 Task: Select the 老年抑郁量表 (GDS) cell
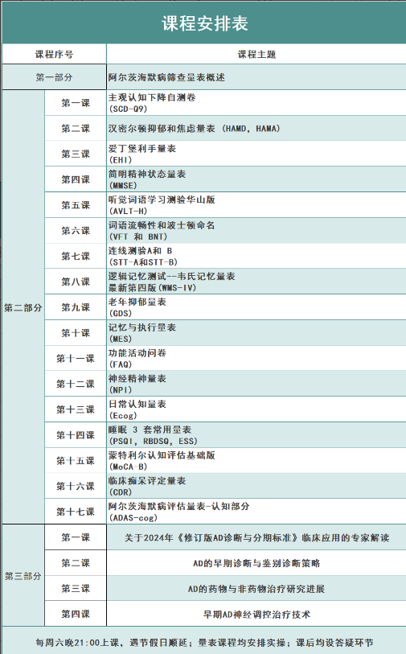coord(256,307)
